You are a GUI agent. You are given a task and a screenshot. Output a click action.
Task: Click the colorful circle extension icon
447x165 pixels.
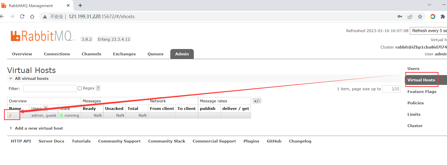433,16
